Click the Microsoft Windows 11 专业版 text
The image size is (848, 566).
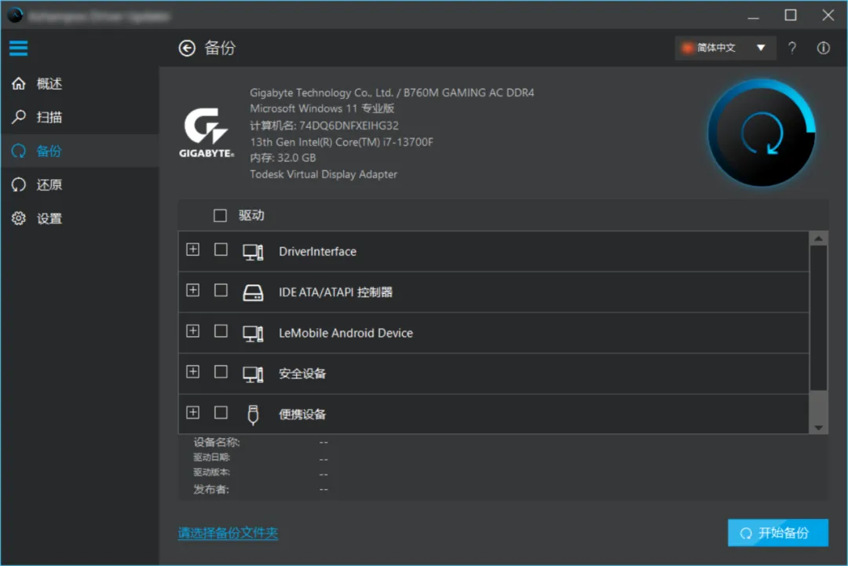322,108
